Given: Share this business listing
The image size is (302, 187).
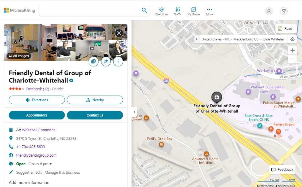Looking at the screenshot, I should pyautogui.click(x=106, y=61).
